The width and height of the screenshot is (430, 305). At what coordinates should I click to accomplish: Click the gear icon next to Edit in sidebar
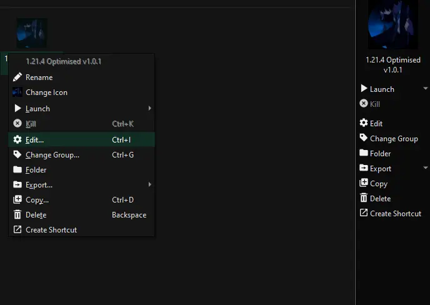[364, 123]
